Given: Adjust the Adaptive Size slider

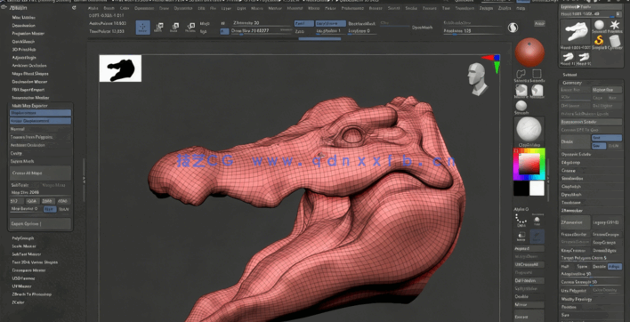Looking at the screenshot, I should [x=591, y=274].
